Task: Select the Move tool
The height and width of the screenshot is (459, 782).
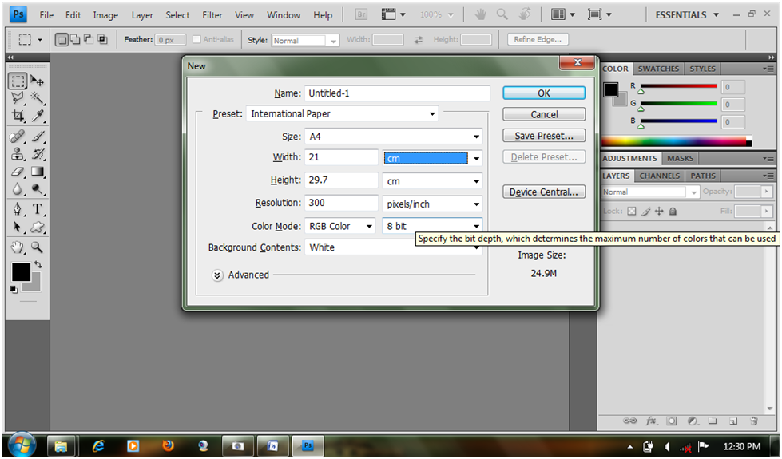Action: pyautogui.click(x=38, y=81)
